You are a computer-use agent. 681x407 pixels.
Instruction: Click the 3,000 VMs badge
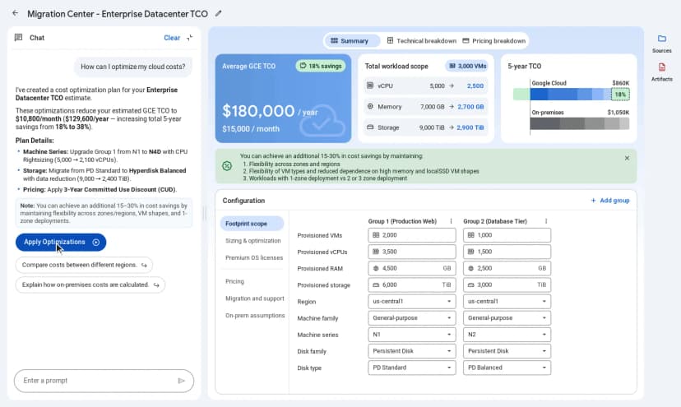[467, 66]
